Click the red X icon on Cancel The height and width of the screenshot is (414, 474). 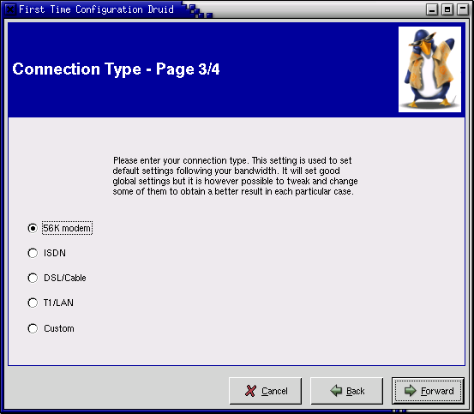(x=250, y=391)
